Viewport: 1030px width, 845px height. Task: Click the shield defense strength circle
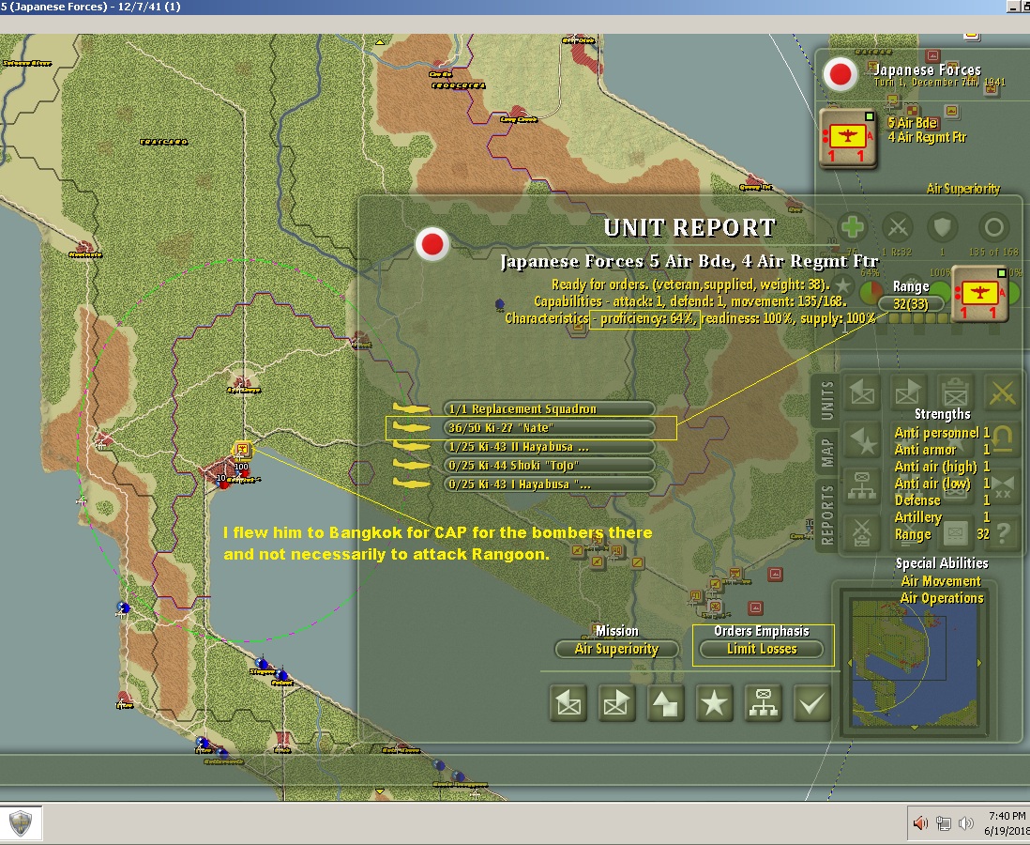pyautogui.click(x=943, y=228)
